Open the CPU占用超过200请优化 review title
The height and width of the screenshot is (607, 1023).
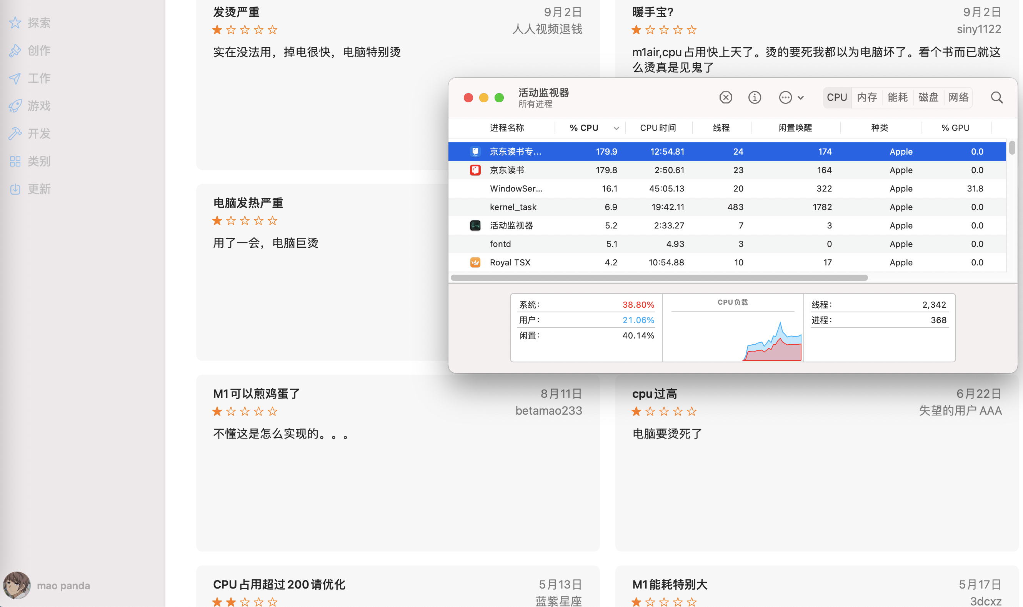(x=279, y=585)
